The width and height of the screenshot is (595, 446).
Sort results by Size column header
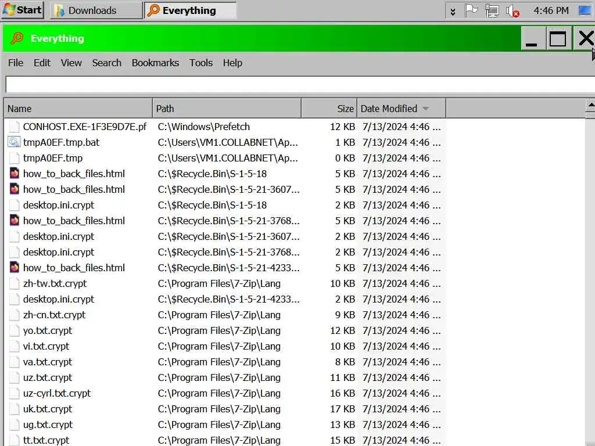[x=329, y=109]
